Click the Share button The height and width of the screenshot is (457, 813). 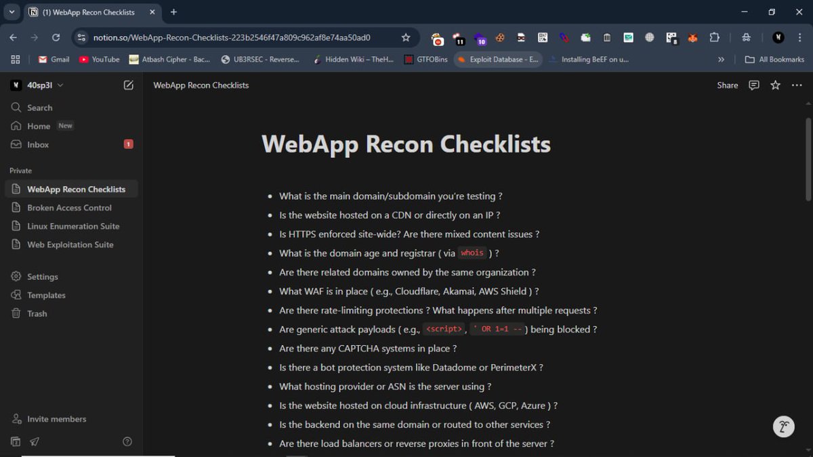coord(727,85)
